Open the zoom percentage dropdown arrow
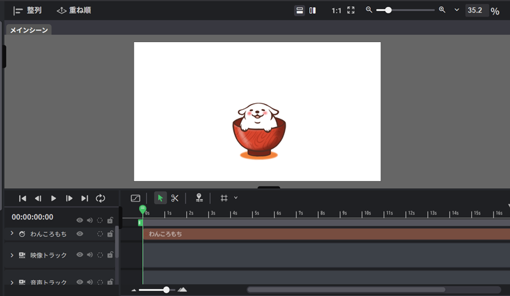The image size is (510, 296). pos(456,10)
